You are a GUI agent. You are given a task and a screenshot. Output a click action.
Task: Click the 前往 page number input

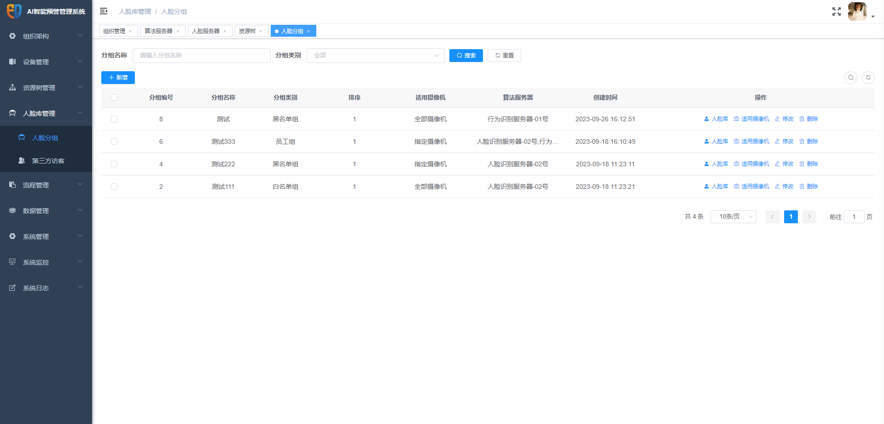pyautogui.click(x=854, y=217)
